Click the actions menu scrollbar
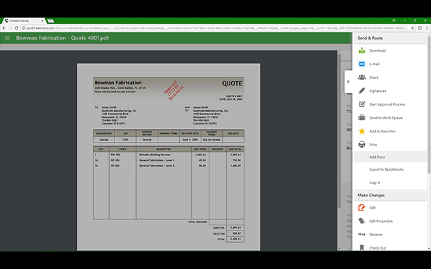Viewport: 431px width, 269px height. [x=429, y=104]
